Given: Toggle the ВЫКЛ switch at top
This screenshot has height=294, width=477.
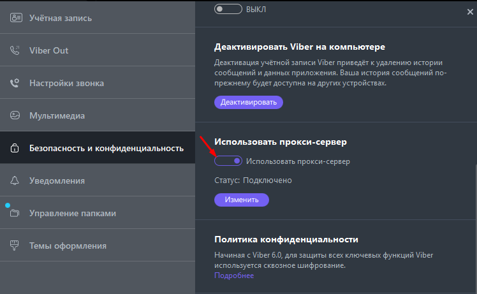Looking at the screenshot, I should point(228,9).
